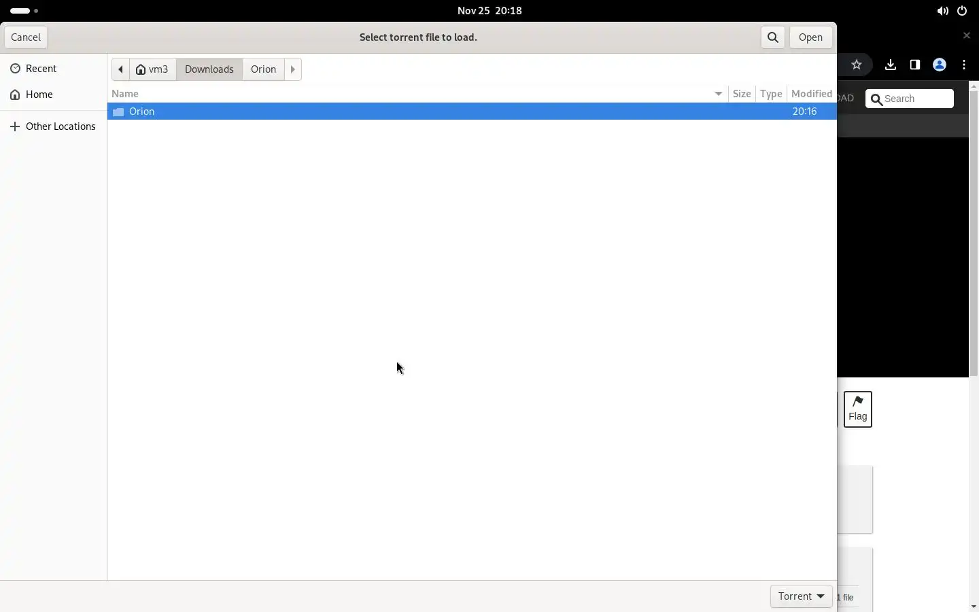Viewport: 979px width, 612px height.
Task: Click the scroll up arrow of browser scrollbar
Action: (975, 86)
